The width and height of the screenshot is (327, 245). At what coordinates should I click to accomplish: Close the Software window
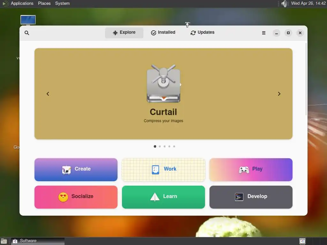300,33
